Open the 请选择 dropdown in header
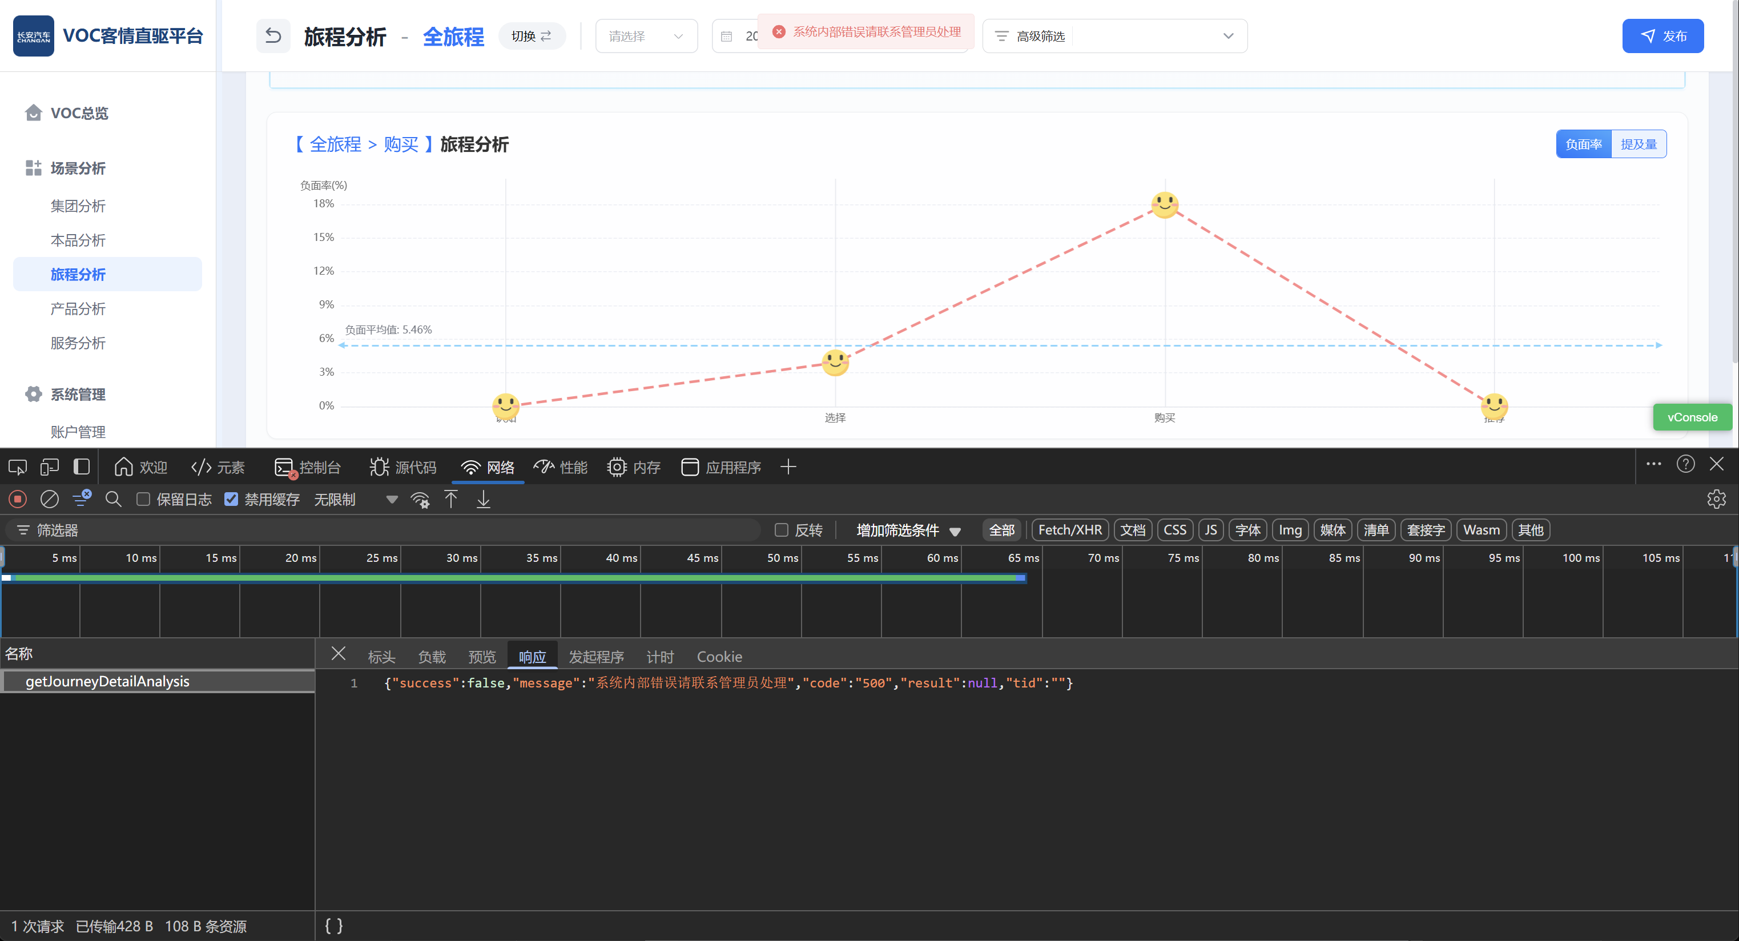1739x941 pixels. coord(645,36)
